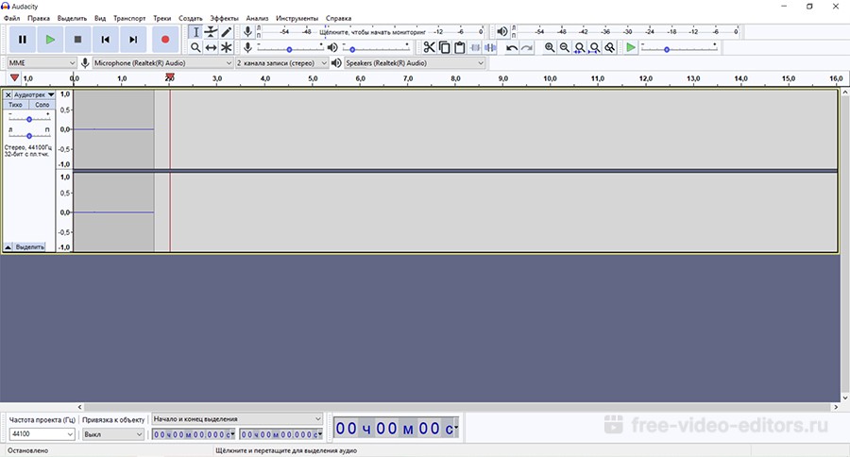The image size is (850, 457).
Task: Click the Stop transport button
Action: pos(78,40)
